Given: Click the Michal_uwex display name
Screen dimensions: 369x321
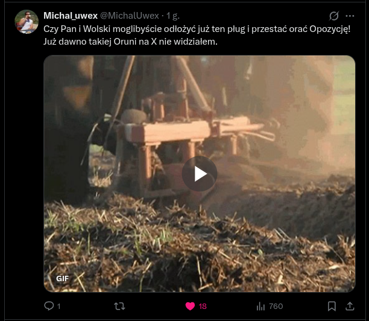Looking at the screenshot, I should point(71,15).
